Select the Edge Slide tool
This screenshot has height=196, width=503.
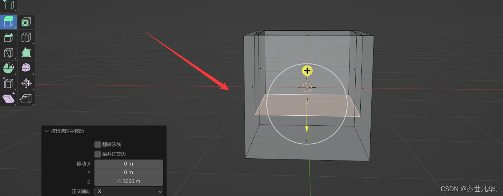pyautogui.click(x=9, y=83)
